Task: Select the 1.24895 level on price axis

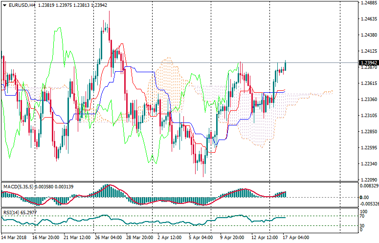Action: [368, 3]
